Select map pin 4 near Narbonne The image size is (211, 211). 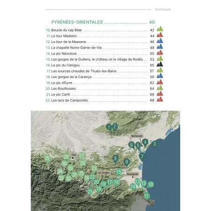click(x=145, y=142)
